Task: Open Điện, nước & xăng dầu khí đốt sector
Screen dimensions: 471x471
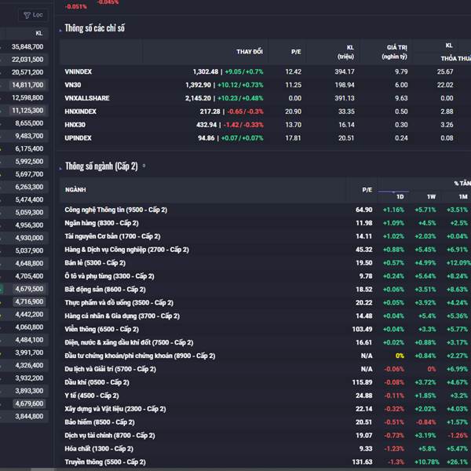Action: (x=130, y=342)
